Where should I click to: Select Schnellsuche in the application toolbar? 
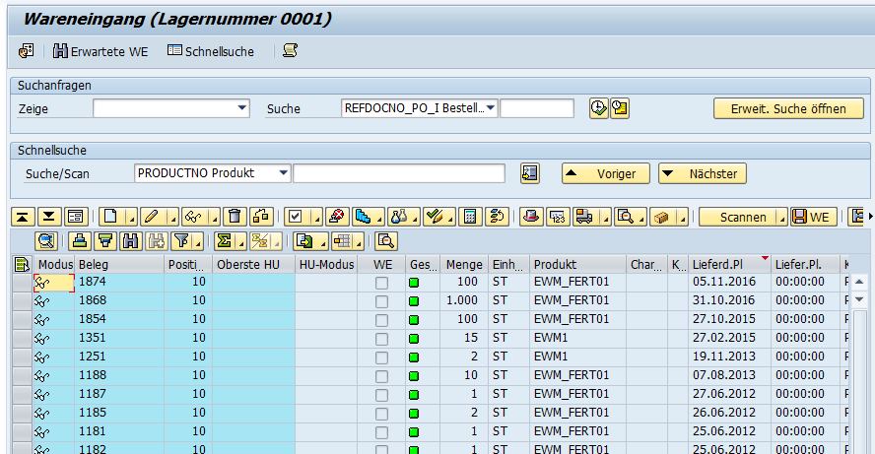point(211,51)
